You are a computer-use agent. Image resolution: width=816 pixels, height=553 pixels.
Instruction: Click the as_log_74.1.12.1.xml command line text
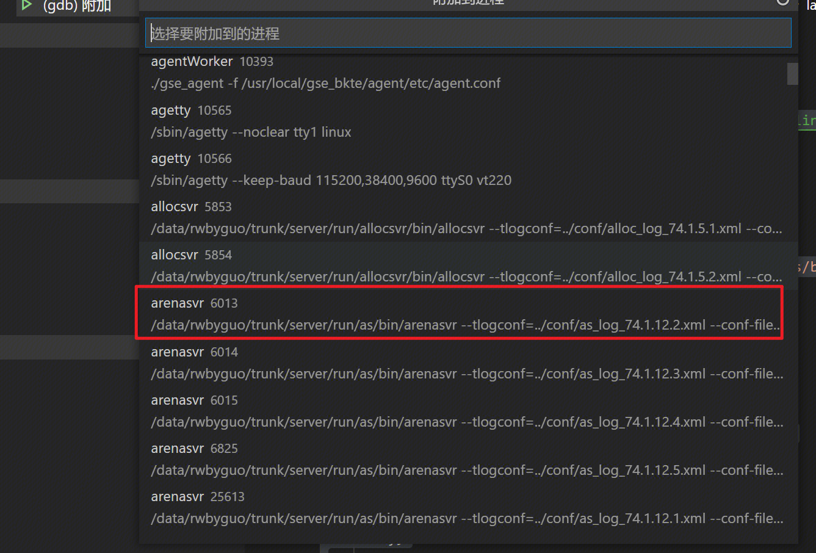pyautogui.click(x=466, y=519)
